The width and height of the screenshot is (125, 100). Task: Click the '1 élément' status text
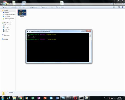coord(11,92)
